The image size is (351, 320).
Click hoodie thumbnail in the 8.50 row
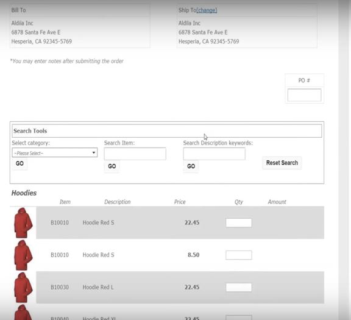pos(23,255)
